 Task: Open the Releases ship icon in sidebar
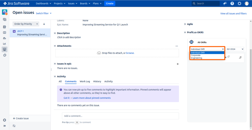(4, 38)
